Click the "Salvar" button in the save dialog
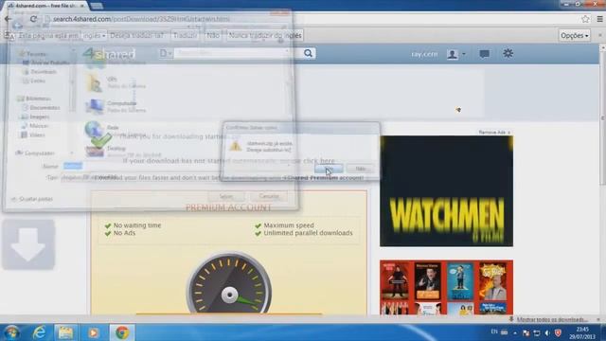 click(226, 196)
